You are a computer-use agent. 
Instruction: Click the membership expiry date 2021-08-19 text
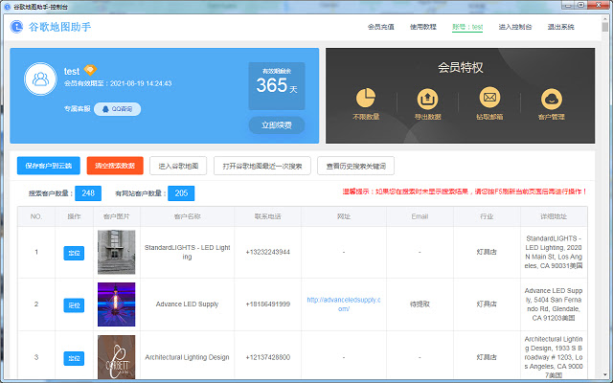click(118, 83)
